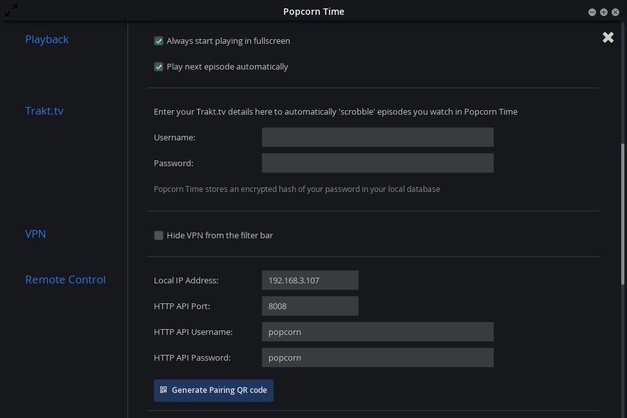Screen dimensions: 627x418
Task: Click the HTTP API Port: label
Action: coord(182,306)
